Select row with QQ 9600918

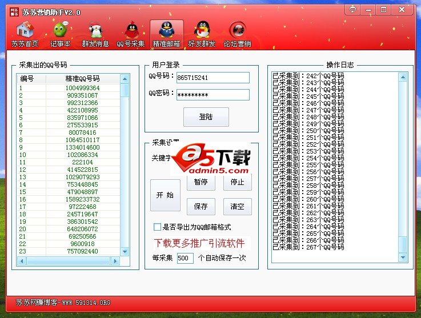69,244
